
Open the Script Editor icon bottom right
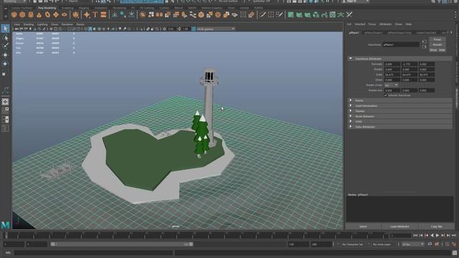[x=455, y=253]
